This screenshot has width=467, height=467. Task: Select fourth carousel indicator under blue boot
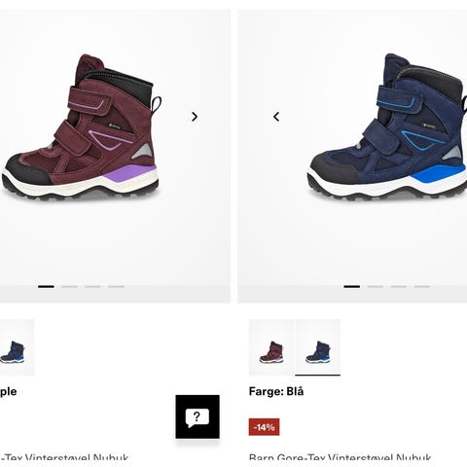[422, 287]
